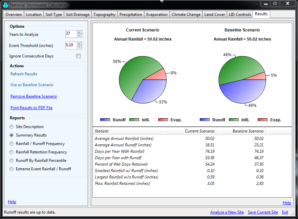Enable Ignore Consecutive Days checkbox

(79, 56)
